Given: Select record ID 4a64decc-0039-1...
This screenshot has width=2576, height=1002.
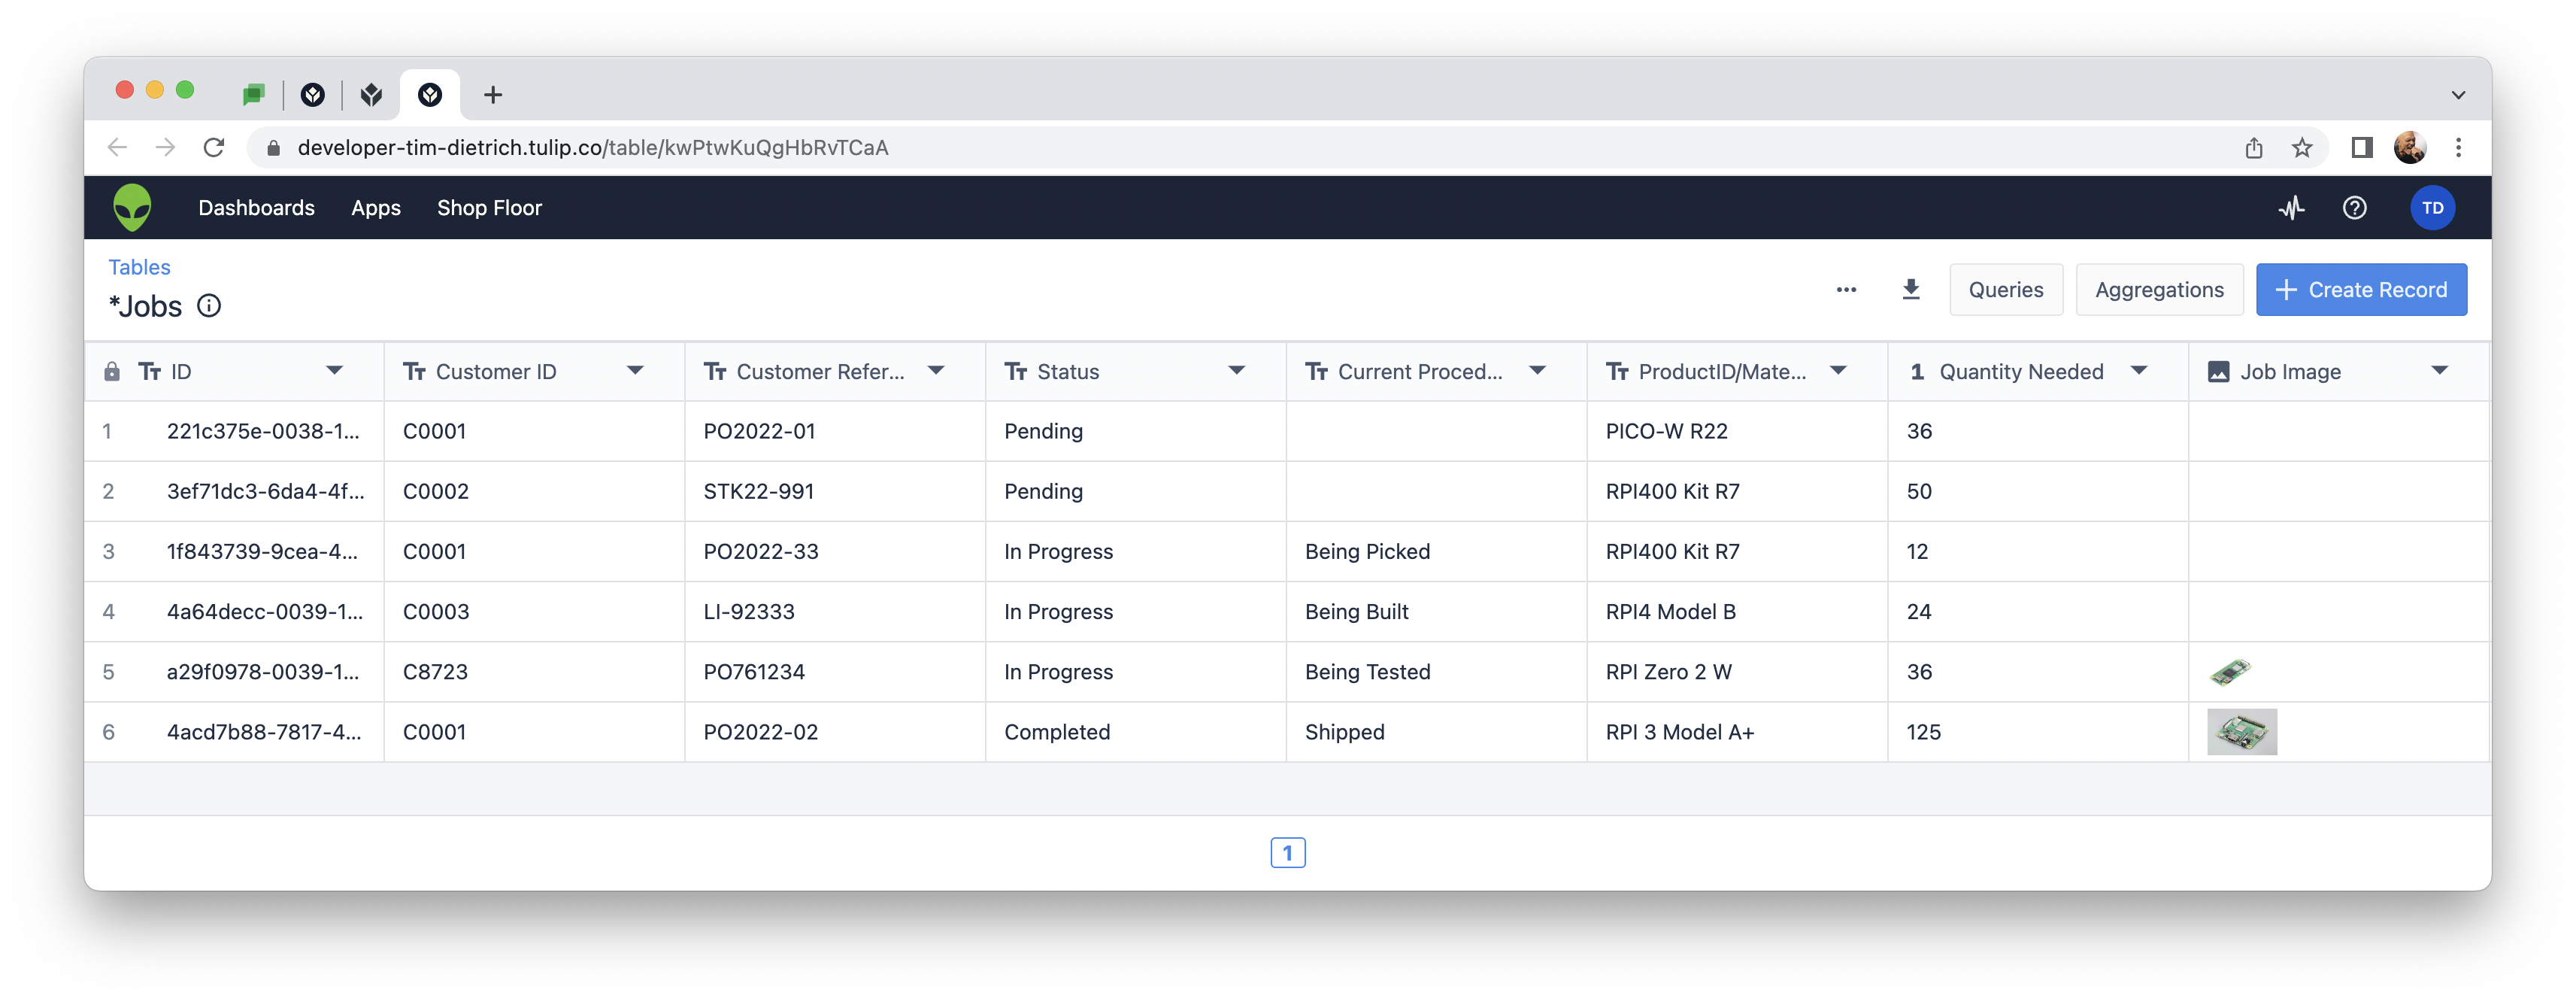Looking at the screenshot, I should (265, 611).
